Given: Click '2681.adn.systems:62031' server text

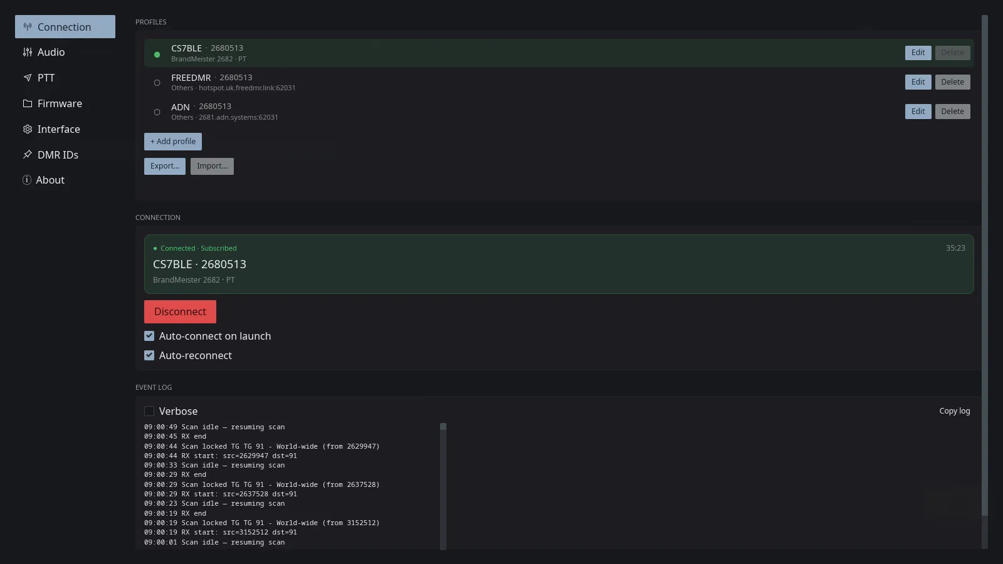Looking at the screenshot, I should pyautogui.click(x=238, y=117).
